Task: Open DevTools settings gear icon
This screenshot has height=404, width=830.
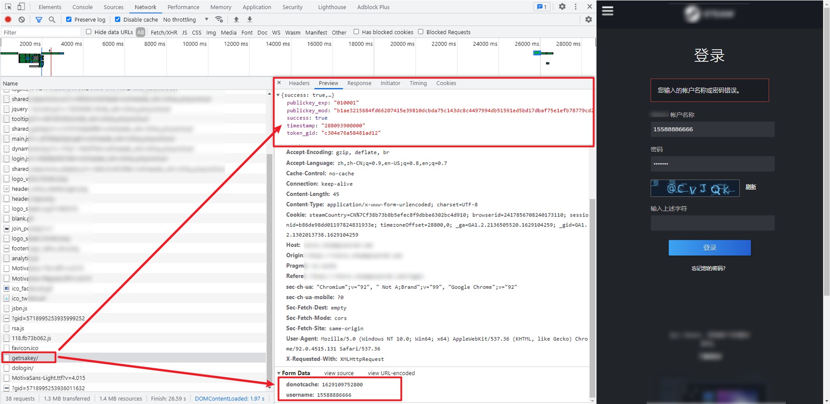Action: (562, 7)
